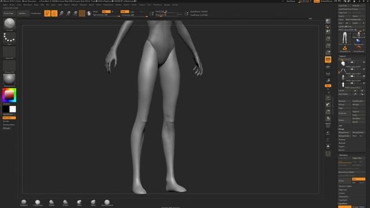Toggle the orange Floor grid icon

tap(328, 60)
